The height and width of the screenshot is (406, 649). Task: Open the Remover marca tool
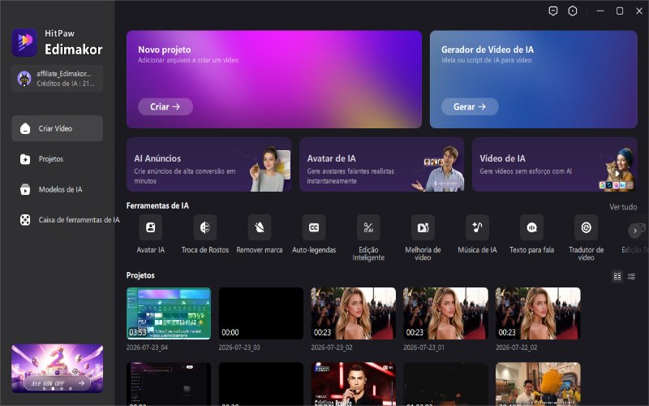pos(260,227)
